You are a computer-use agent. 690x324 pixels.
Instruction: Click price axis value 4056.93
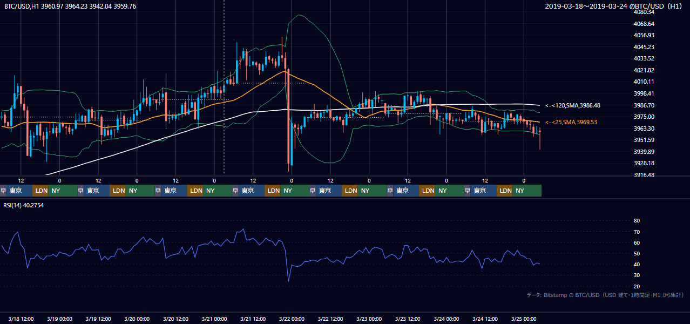[x=645, y=35]
